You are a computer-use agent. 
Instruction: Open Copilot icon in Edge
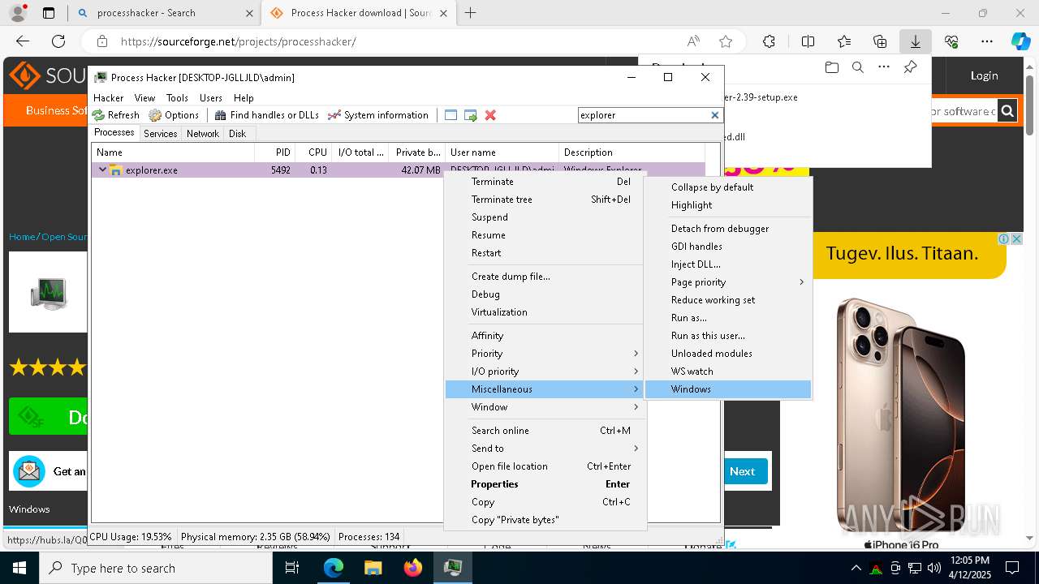click(x=1020, y=41)
